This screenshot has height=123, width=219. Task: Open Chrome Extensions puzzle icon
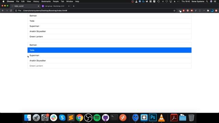click(x=208, y=11)
